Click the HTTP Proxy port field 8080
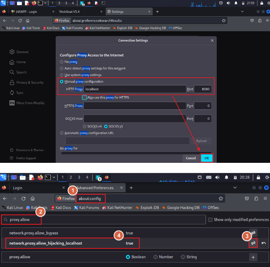This screenshot has height=267, width=270. point(202,89)
